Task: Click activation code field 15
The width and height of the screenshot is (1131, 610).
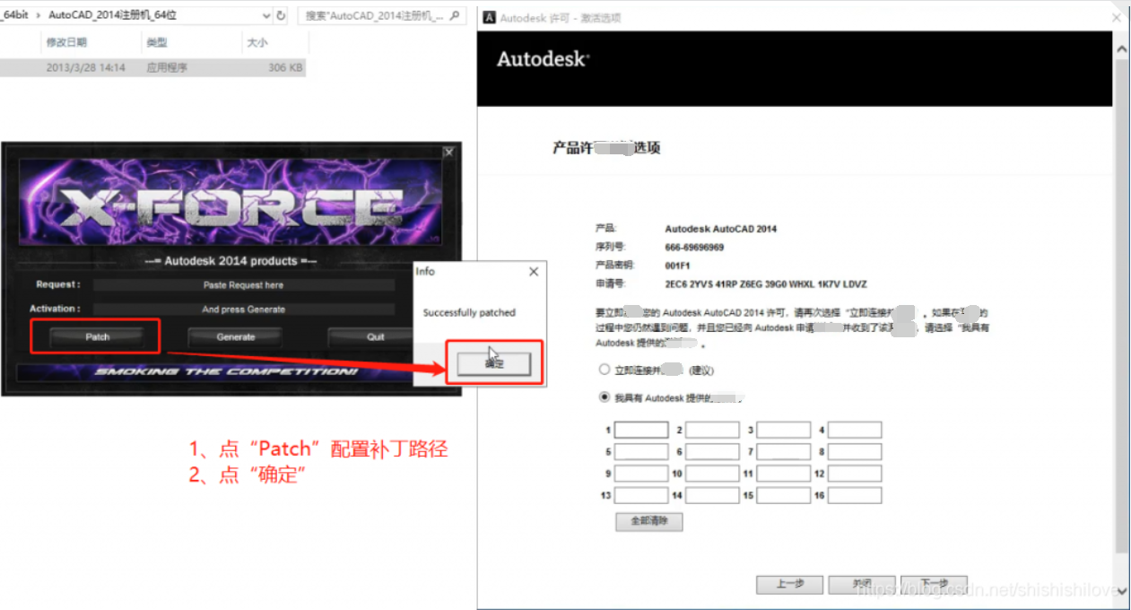Action: pyautogui.click(x=783, y=495)
